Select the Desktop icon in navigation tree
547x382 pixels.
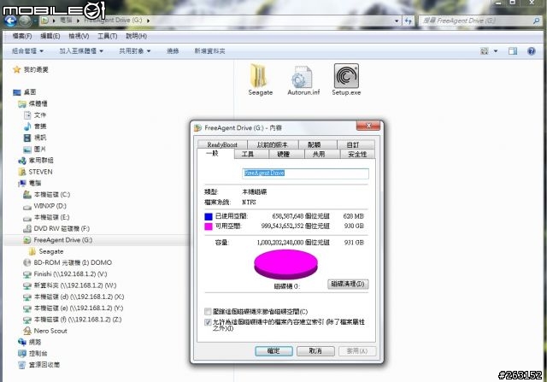(x=17, y=92)
